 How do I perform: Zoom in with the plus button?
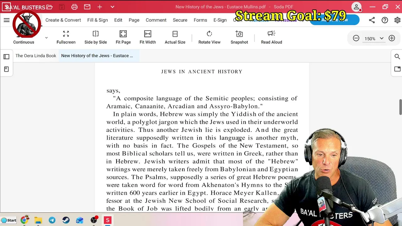click(392, 38)
